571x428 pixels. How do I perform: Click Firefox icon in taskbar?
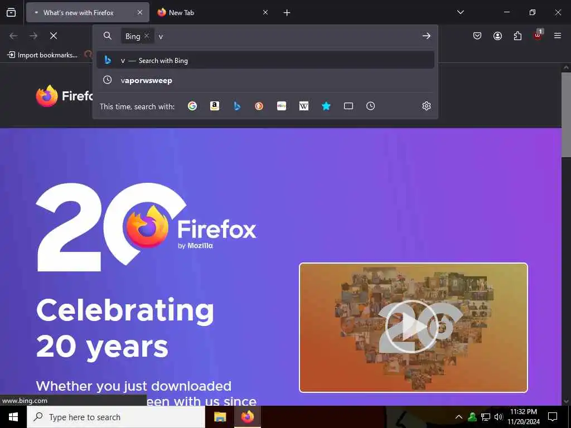pyautogui.click(x=247, y=417)
